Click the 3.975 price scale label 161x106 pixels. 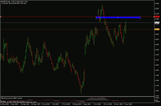click(157, 55)
